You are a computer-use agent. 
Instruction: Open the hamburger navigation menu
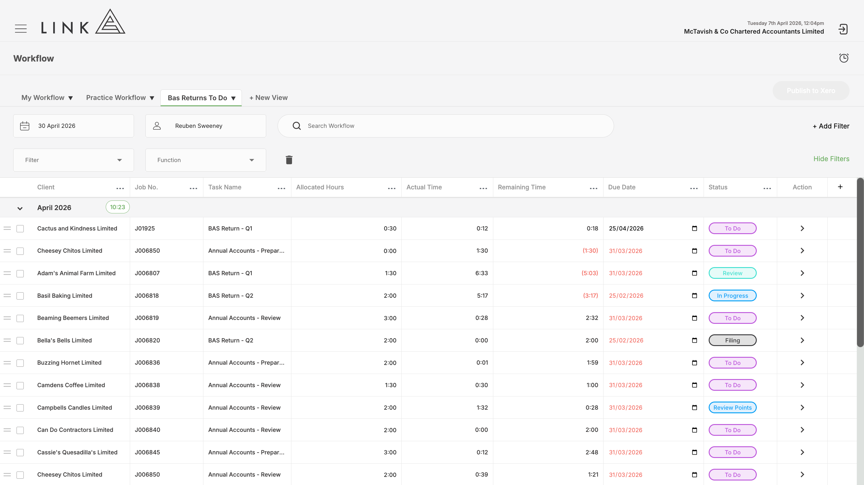[x=21, y=29]
